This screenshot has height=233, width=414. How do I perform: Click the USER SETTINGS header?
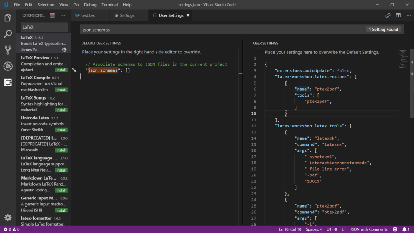[266, 43]
